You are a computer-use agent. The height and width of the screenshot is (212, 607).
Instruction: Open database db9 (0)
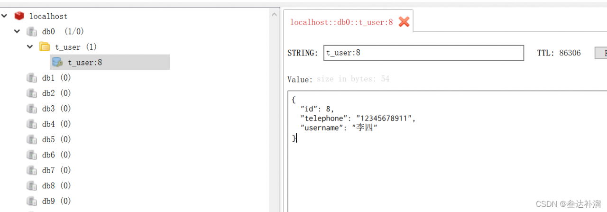coord(56,201)
